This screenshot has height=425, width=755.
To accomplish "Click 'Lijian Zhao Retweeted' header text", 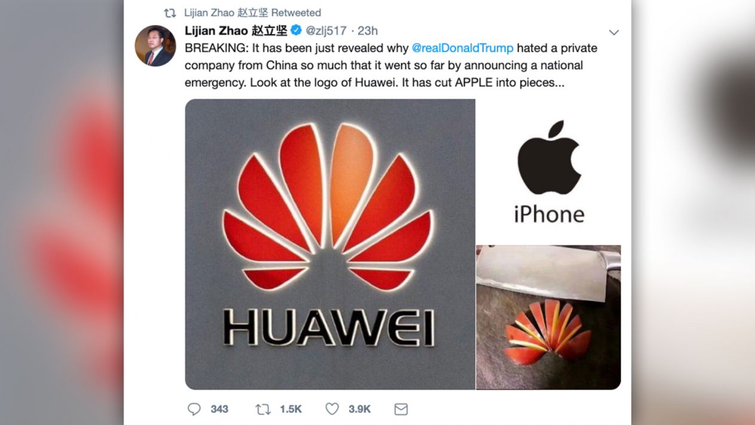I will (x=253, y=13).
